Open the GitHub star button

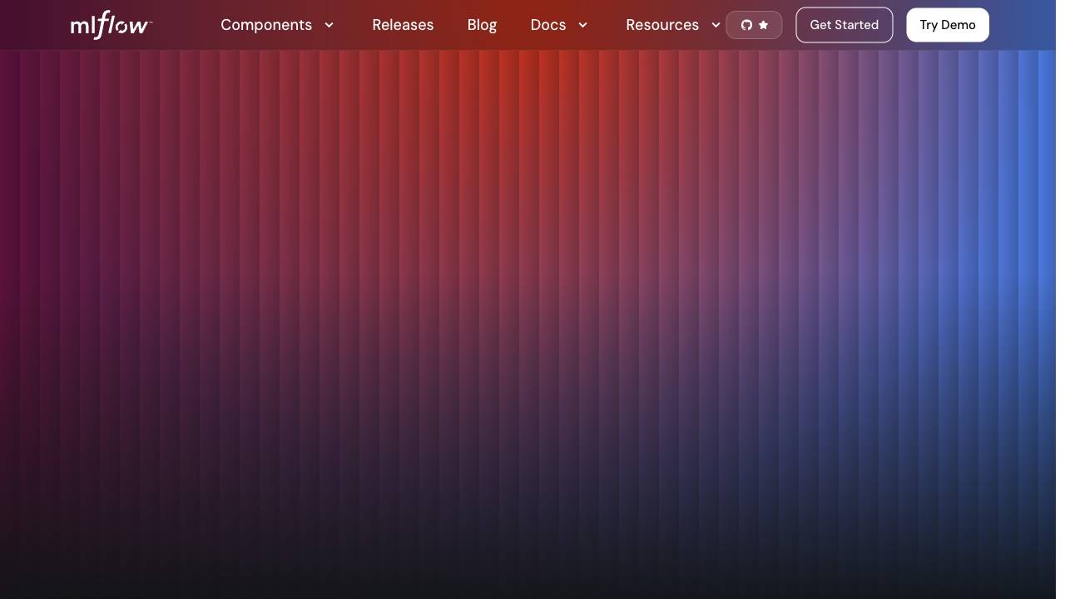click(754, 25)
